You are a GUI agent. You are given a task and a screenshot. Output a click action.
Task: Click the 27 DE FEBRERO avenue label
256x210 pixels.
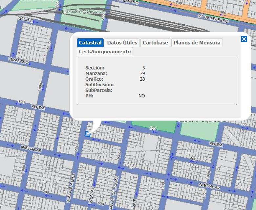(x=213, y=18)
